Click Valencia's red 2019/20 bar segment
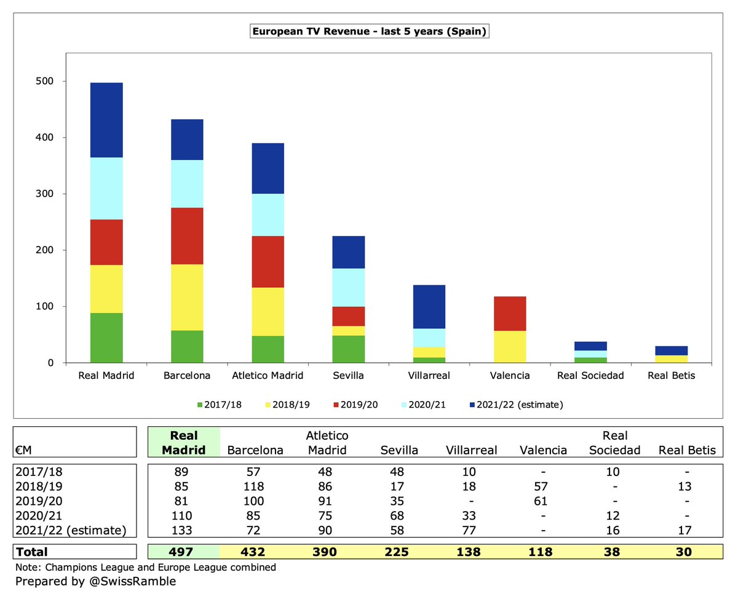Image resolution: width=738 pixels, height=591 pixels. (x=509, y=314)
